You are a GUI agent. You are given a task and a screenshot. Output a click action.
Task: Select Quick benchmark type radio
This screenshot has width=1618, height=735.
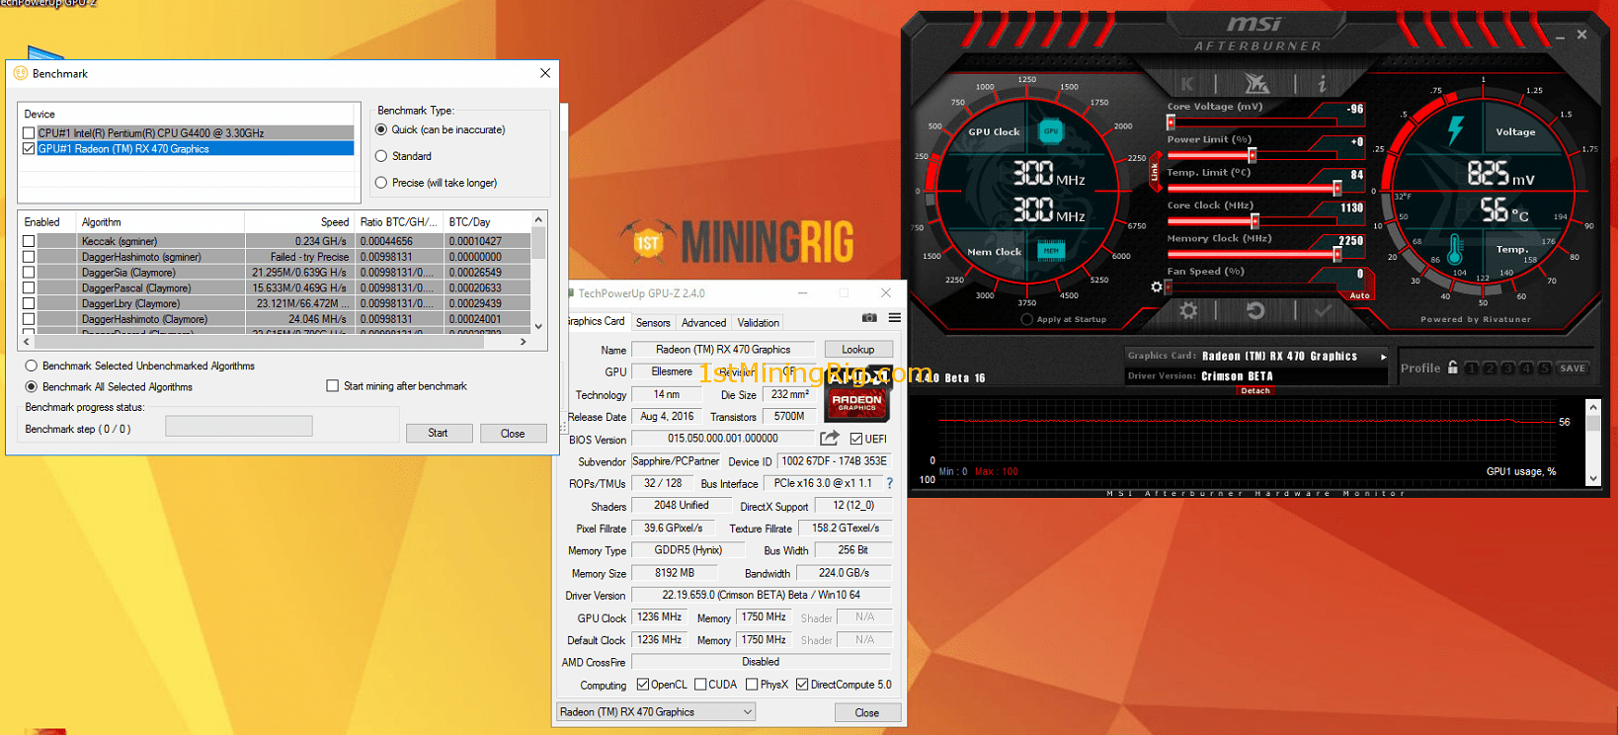pyautogui.click(x=381, y=129)
